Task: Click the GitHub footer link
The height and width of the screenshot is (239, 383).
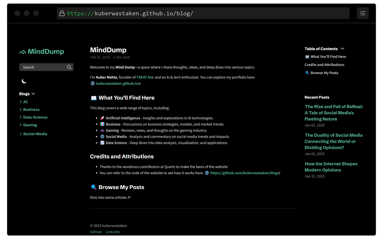Action: [96, 232]
